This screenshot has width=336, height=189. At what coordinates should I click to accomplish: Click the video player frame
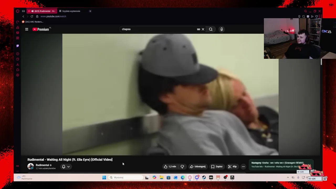(170, 94)
